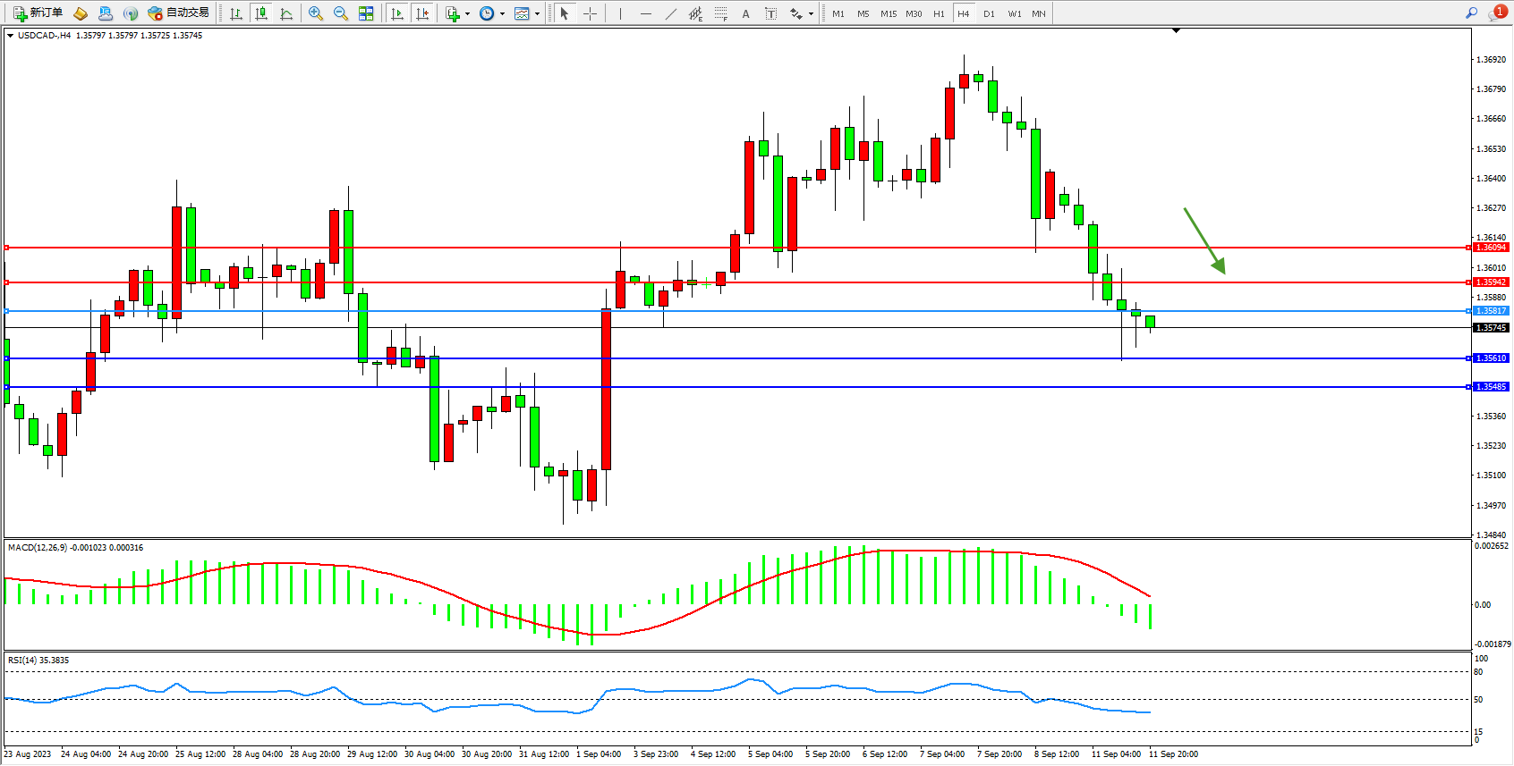Open the indicators list dropdown arrow
This screenshot has height=766, width=1514.
467,13
